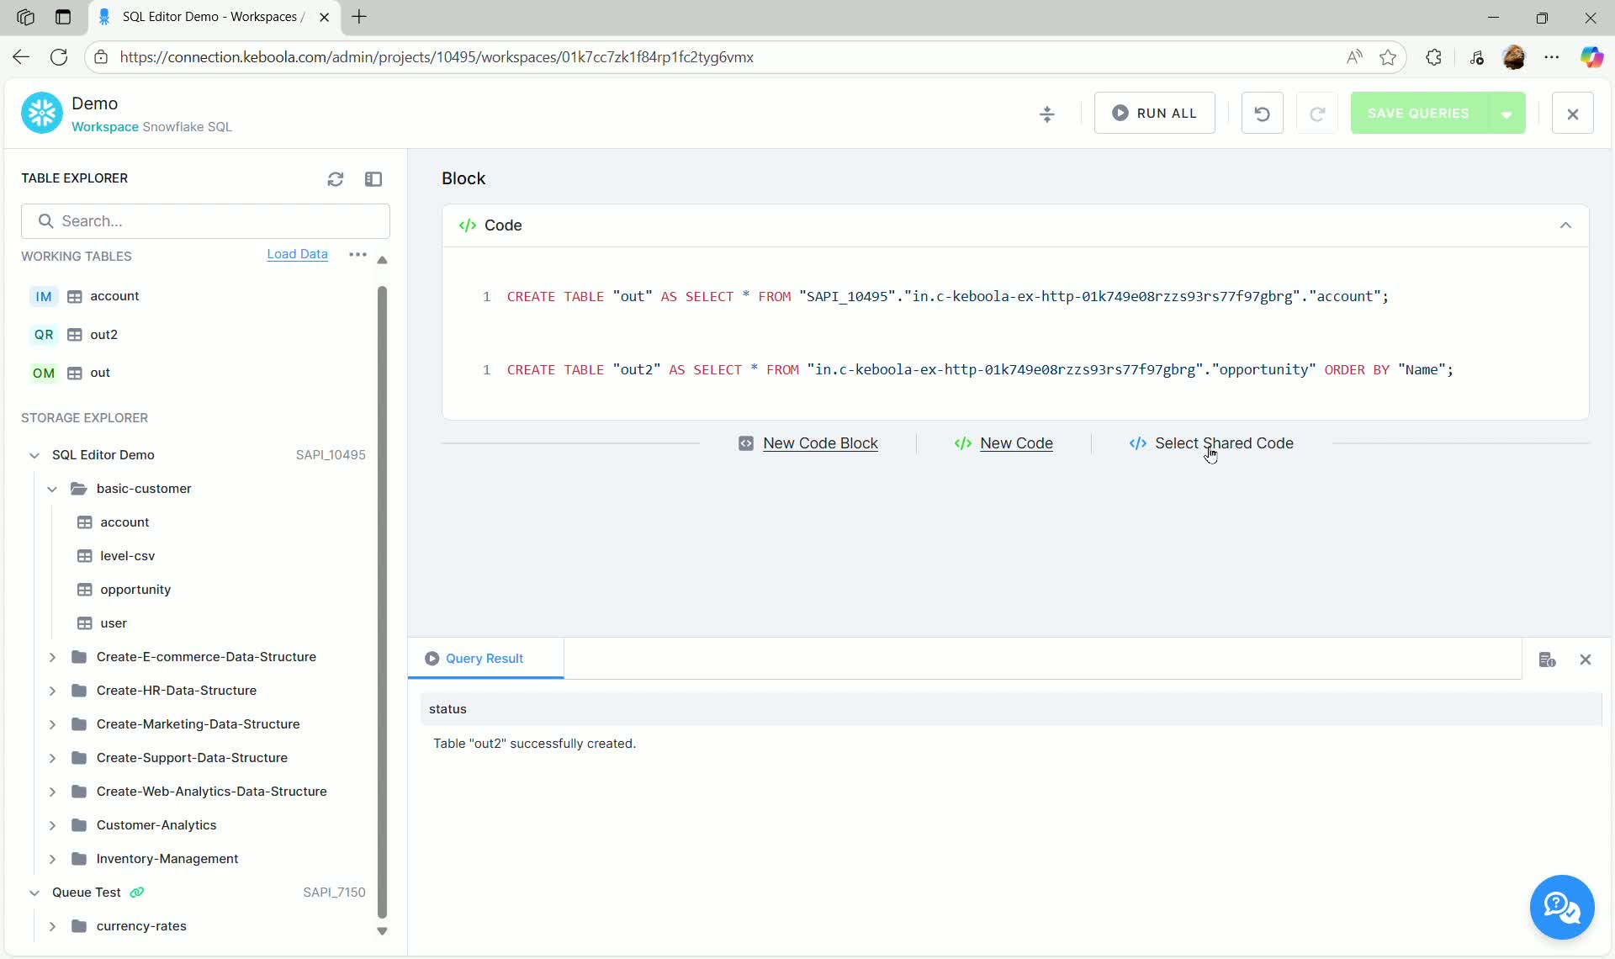The height and width of the screenshot is (959, 1615).
Task: Refresh the Table Explorer
Action: (x=336, y=178)
